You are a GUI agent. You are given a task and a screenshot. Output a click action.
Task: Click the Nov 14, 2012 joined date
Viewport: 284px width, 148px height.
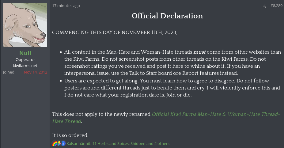[36, 72]
